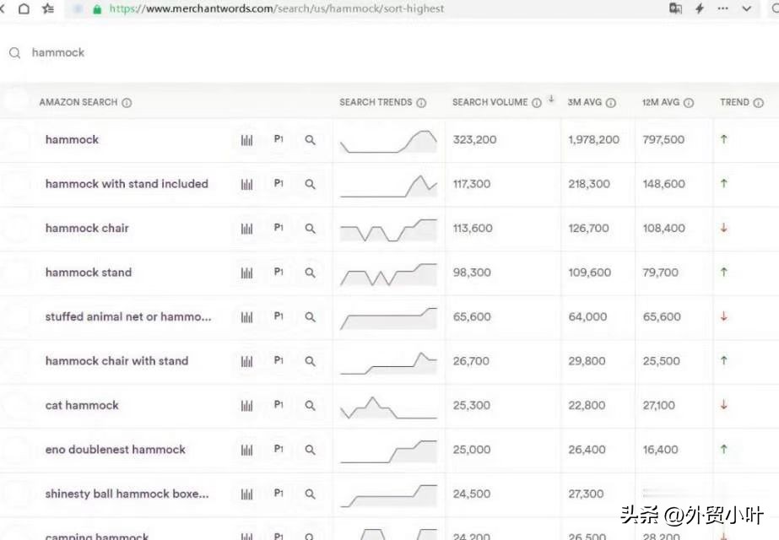Click magnifier icon for hammock with stand included
779x540 pixels.
(x=310, y=184)
